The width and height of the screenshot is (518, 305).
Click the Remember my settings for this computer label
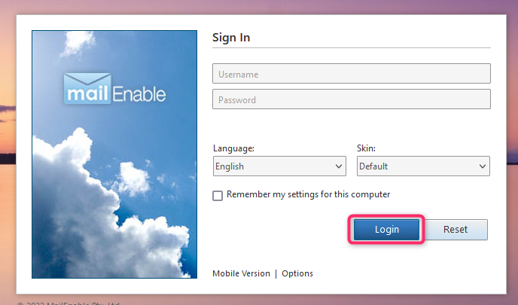308,194
